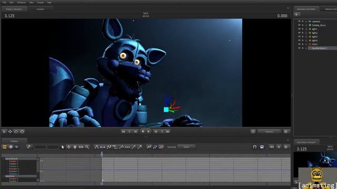Screen dimensions: 337x189
Task: Select the Timeline tab
Action: [14, 141]
